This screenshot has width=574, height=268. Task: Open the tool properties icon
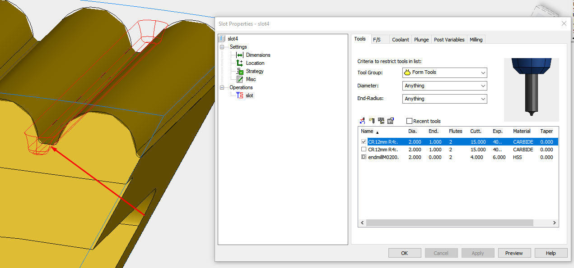pyautogui.click(x=390, y=120)
